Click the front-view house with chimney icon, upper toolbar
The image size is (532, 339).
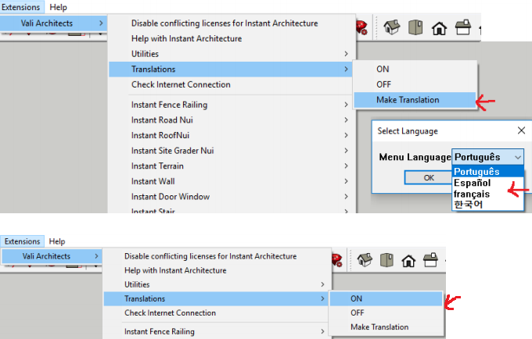coord(463,27)
